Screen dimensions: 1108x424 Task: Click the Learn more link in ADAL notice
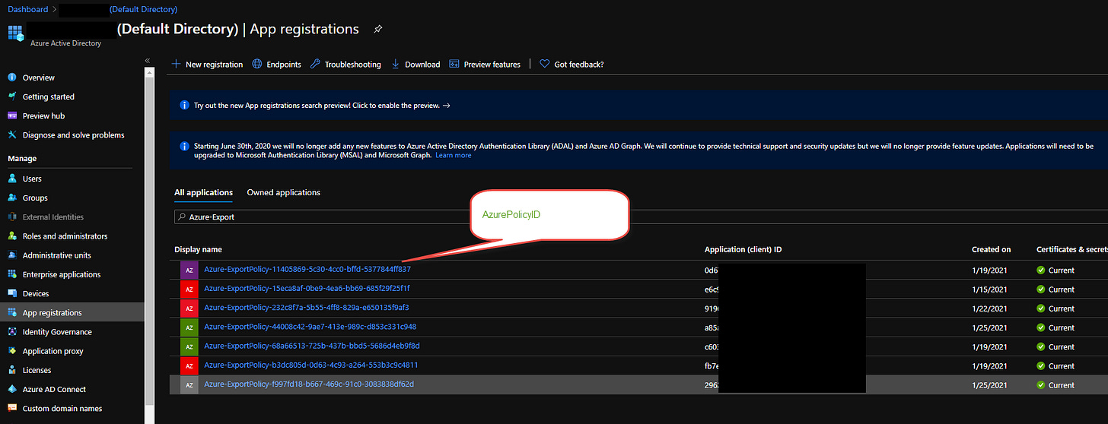click(454, 155)
